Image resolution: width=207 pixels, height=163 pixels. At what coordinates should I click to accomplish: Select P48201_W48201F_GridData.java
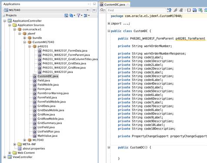(64, 63)
